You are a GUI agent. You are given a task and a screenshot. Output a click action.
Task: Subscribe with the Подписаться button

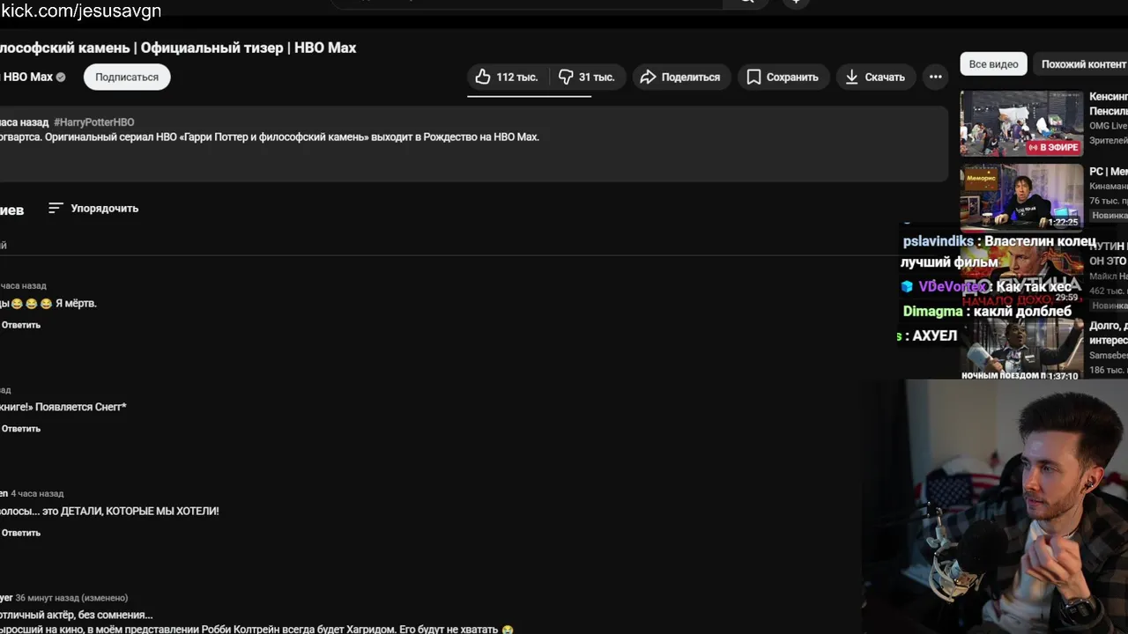point(127,77)
